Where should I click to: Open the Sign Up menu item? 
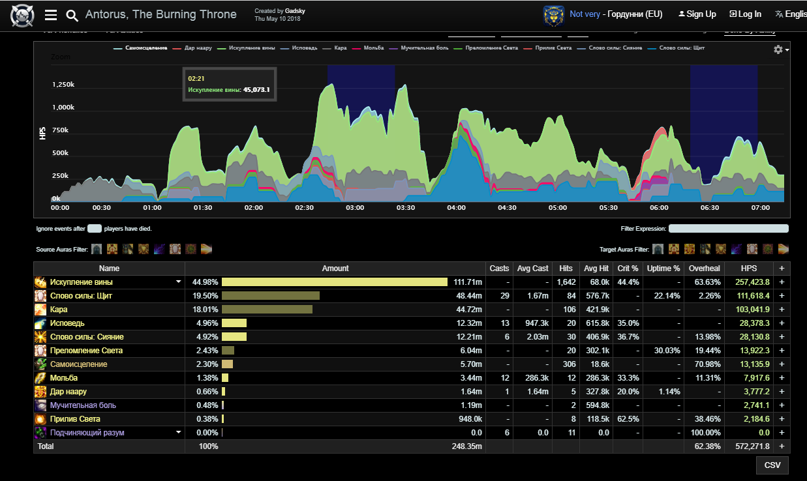pyautogui.click(x=697, y=14)
